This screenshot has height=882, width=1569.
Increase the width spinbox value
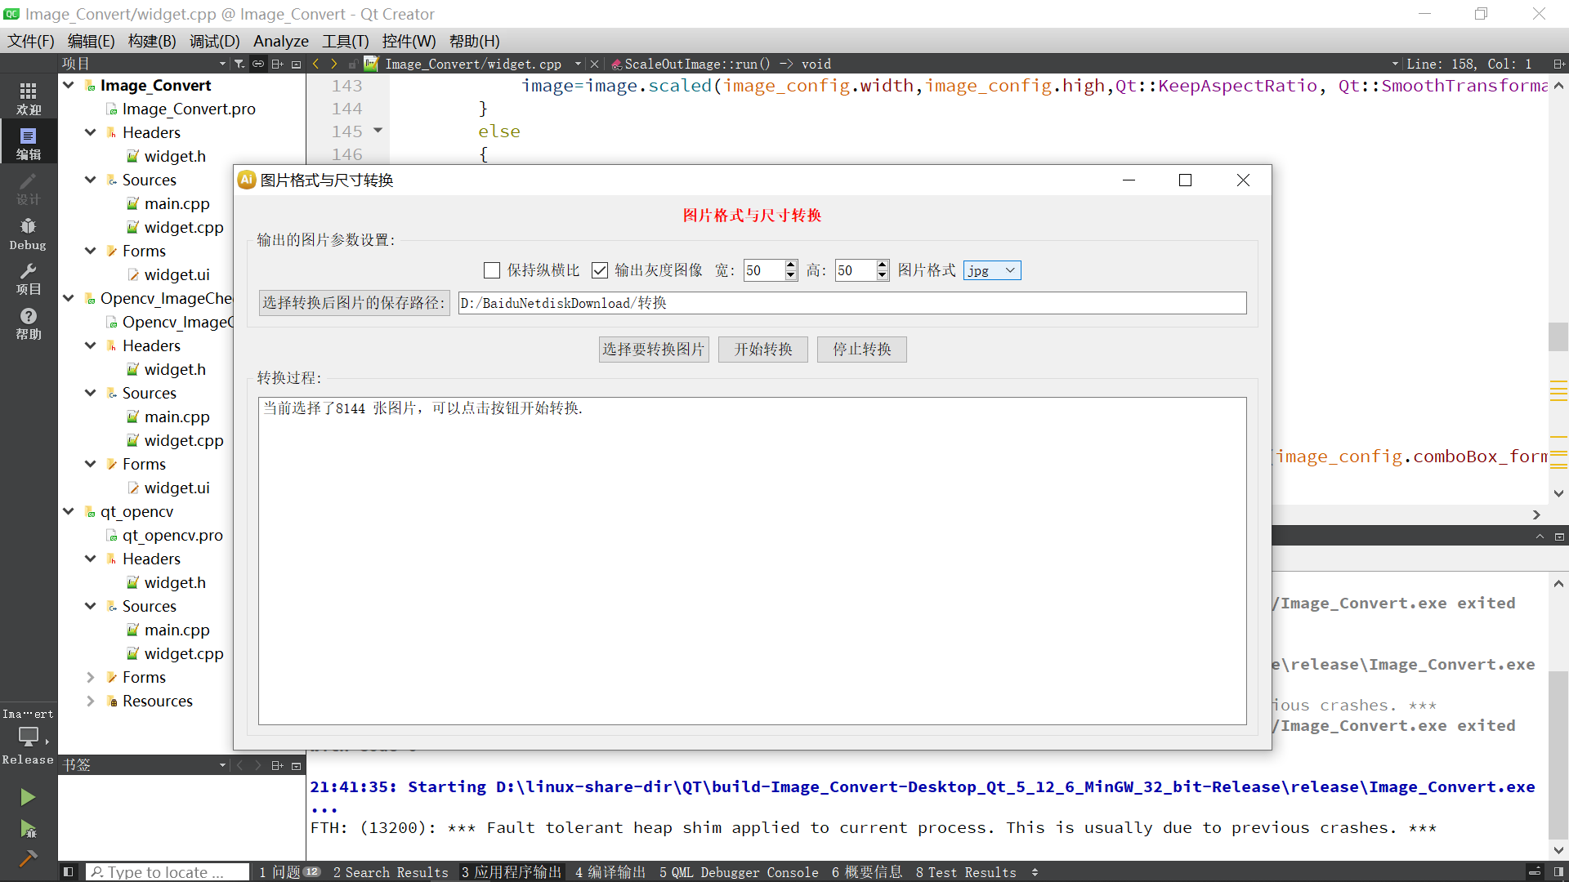[x=790, y=265]
